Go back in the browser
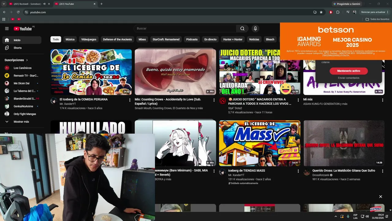 pos(4,12)
